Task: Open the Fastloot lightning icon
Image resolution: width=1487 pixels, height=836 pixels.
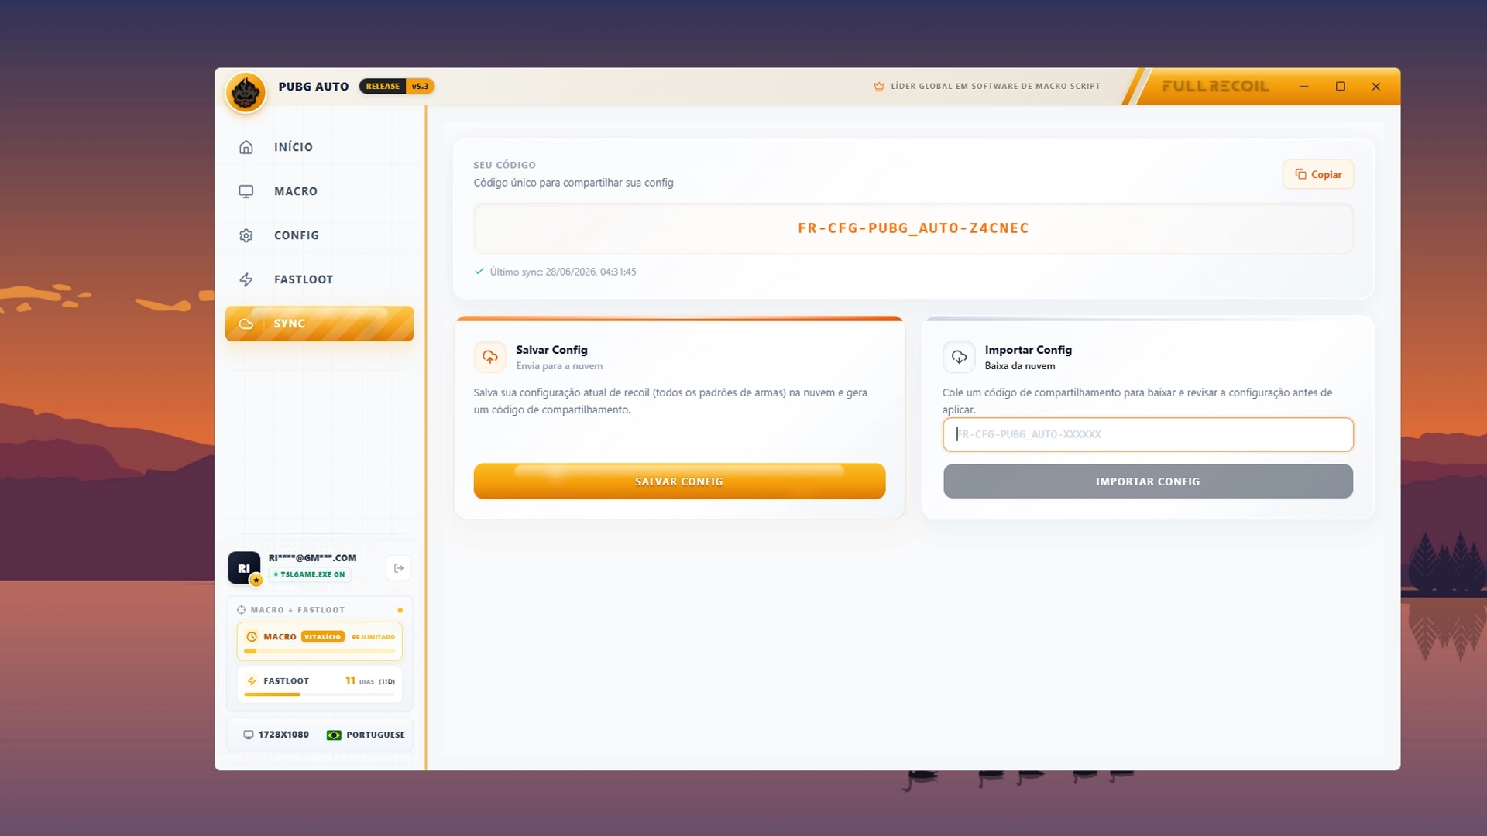Action: (246, 279)
